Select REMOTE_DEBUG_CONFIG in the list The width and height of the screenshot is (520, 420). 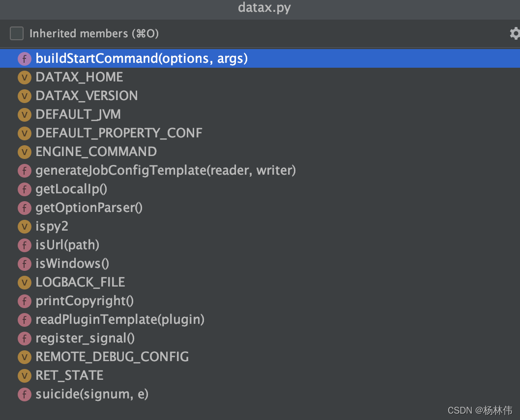[112, 357]
